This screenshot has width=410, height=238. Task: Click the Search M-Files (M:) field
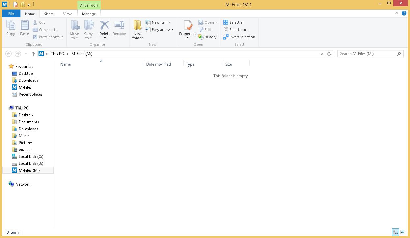tap(370, 54)
